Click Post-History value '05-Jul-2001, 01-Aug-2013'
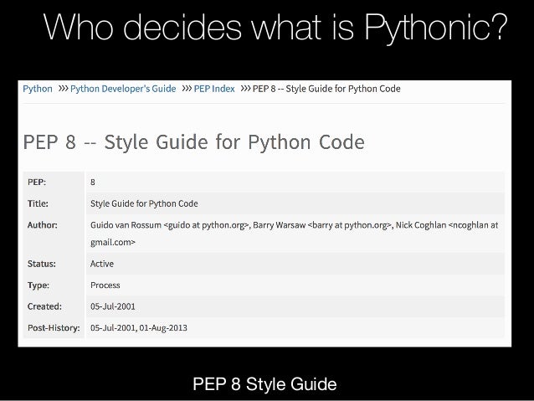Screen dimensions: 534x401 click(x=139, y=328)
